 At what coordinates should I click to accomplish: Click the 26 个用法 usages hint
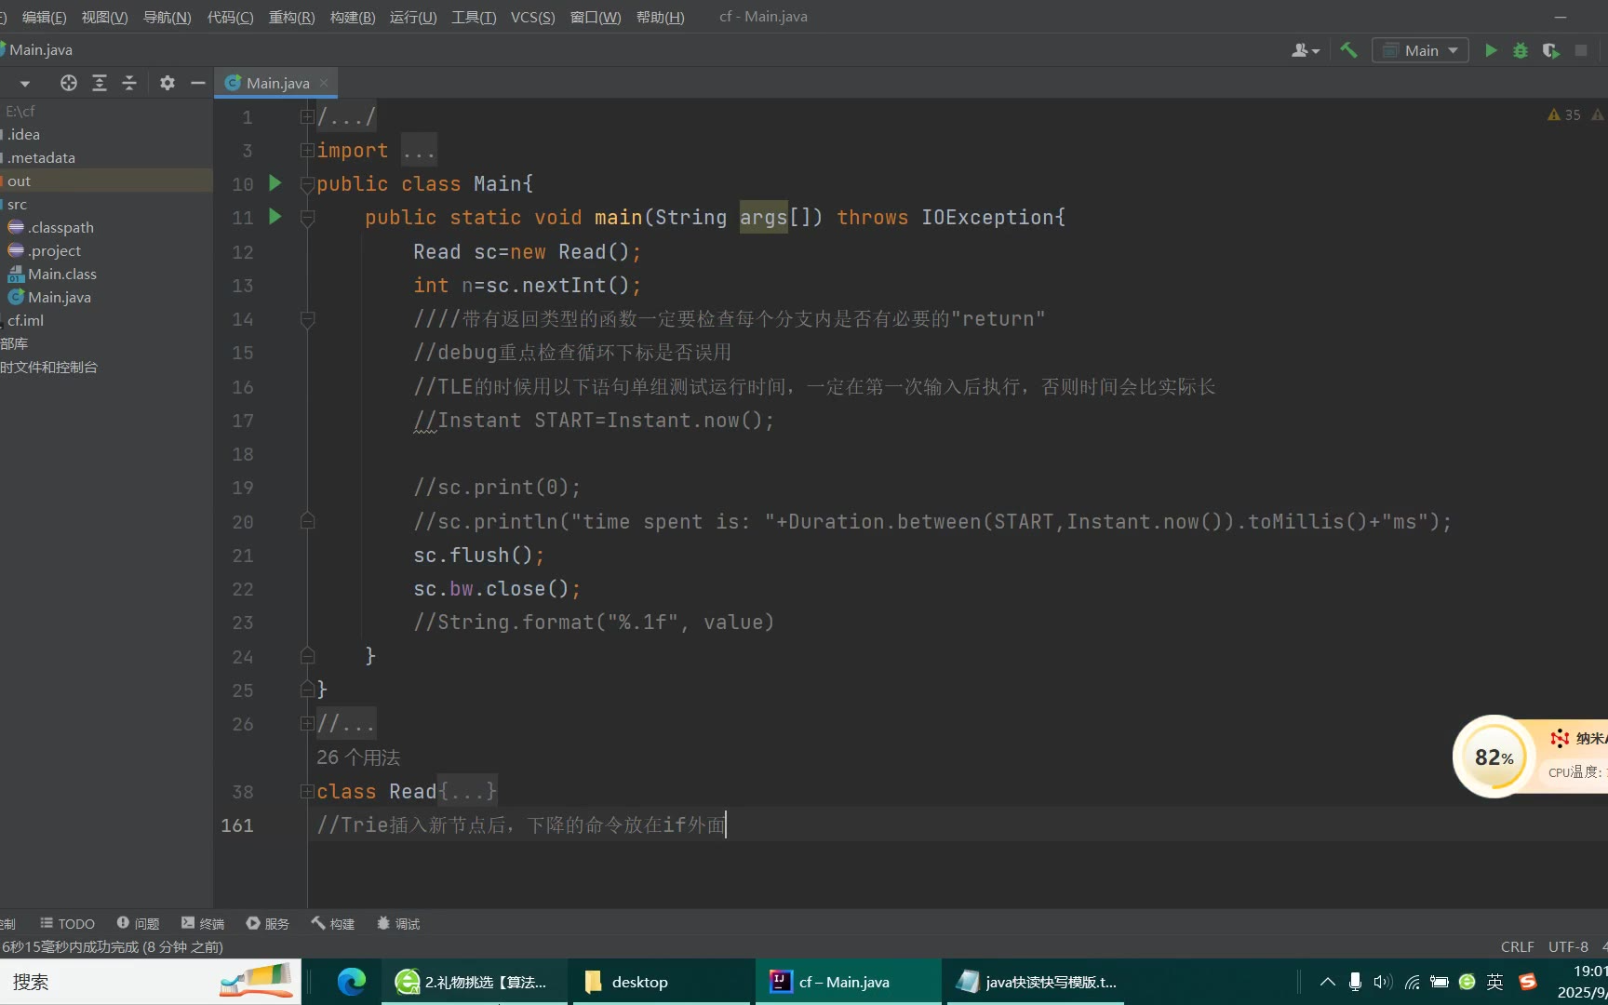[x=358, y=757]
